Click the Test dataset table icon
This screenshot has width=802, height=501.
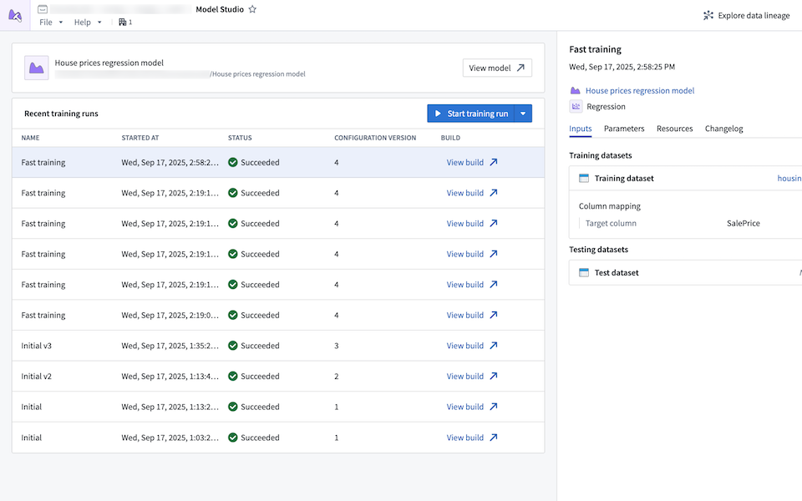coord(584,272)
